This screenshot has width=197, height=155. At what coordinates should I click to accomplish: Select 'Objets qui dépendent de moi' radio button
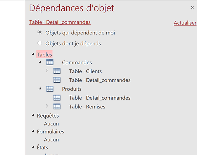tap(40, 32)
